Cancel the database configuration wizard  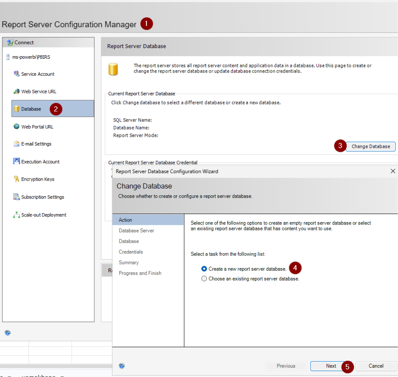(x=376, y=366)
